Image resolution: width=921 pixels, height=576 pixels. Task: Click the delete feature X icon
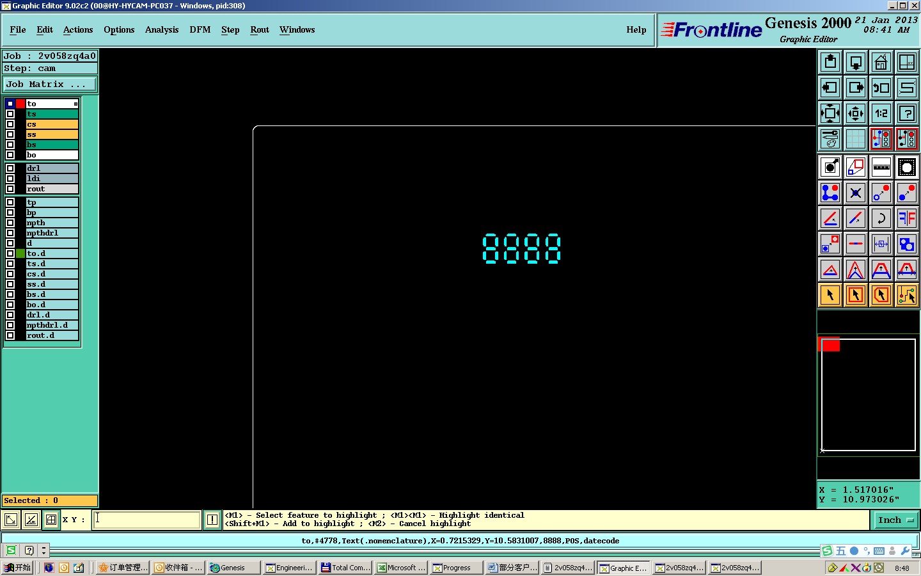(856, 193)
